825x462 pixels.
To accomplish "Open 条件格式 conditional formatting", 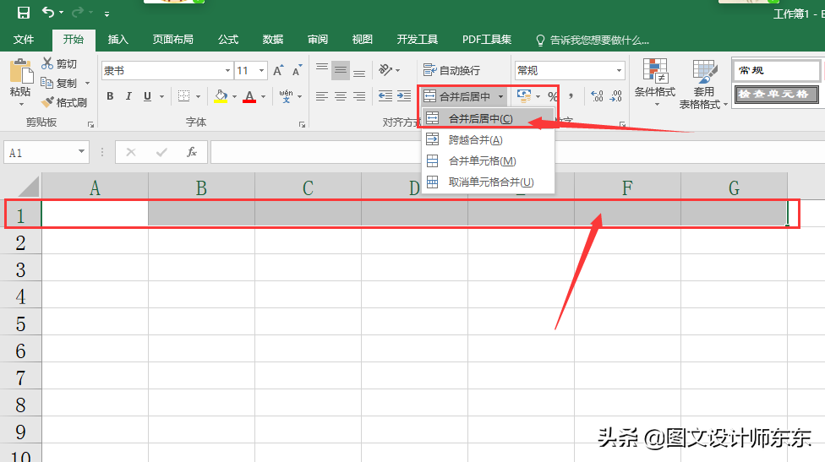I will coord(655,82).
